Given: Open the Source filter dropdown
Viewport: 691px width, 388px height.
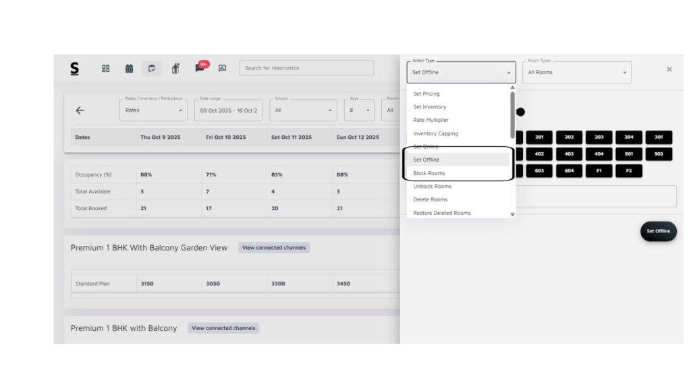Looking at the screenshot, I should pyautogui.click(x=303, y=110).
